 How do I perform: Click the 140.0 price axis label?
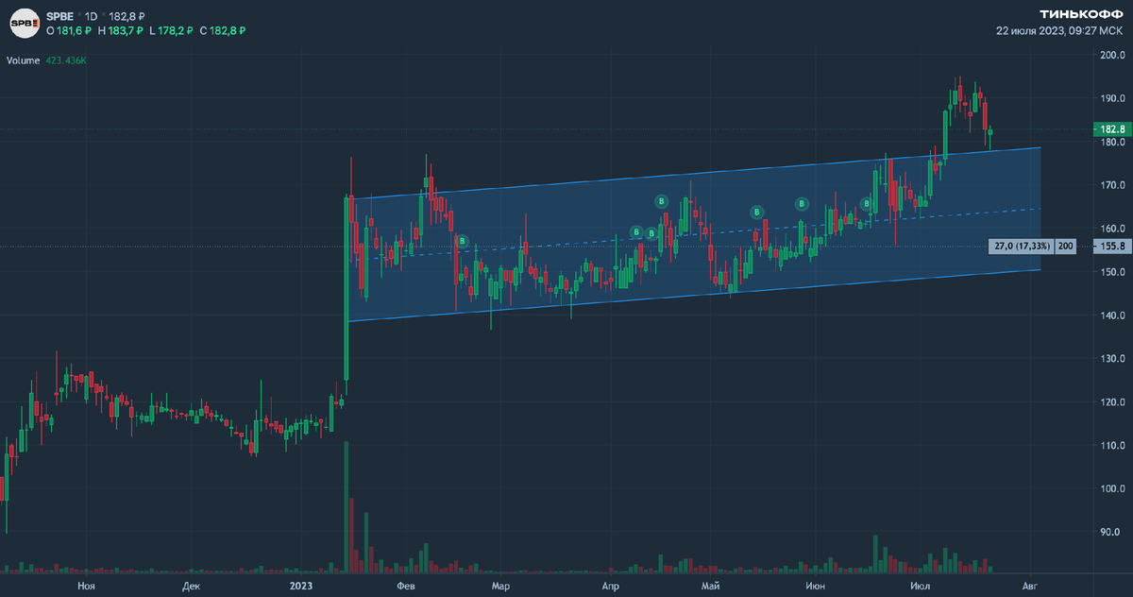point(1111,316)
